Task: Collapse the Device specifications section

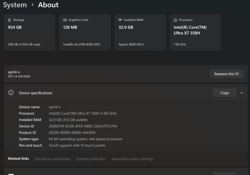Action: [x=242, y=93]
